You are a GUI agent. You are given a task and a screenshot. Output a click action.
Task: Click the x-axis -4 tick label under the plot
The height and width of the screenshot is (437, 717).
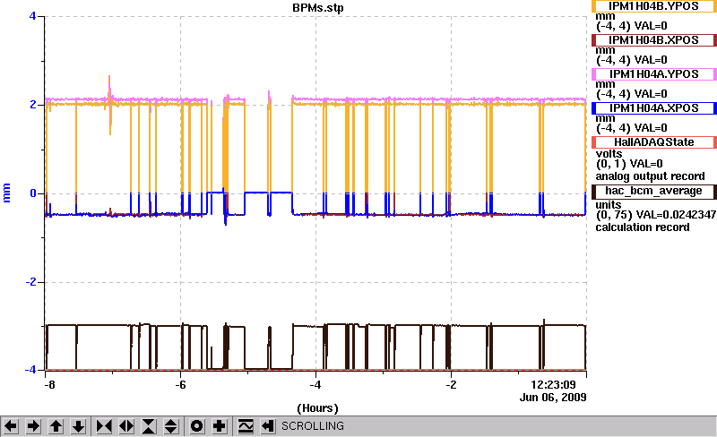(315, 385)
